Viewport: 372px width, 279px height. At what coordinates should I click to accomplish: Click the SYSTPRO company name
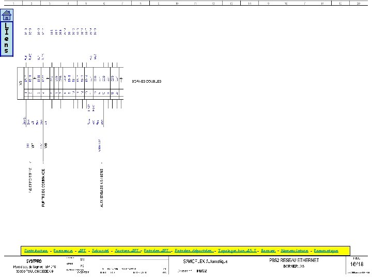tap(34, 261)
